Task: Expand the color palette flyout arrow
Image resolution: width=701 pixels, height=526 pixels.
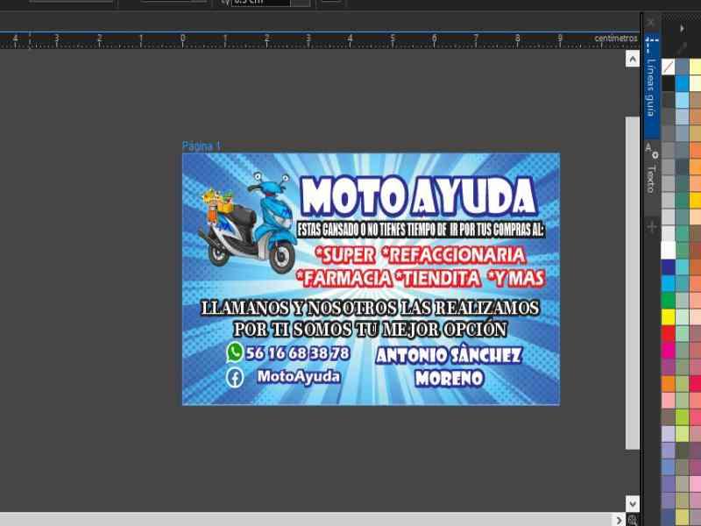Action: [682, 28]
